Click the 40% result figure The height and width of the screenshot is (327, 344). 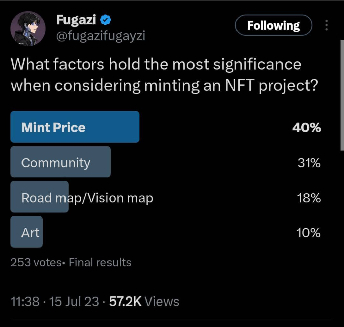click(306, 127)
